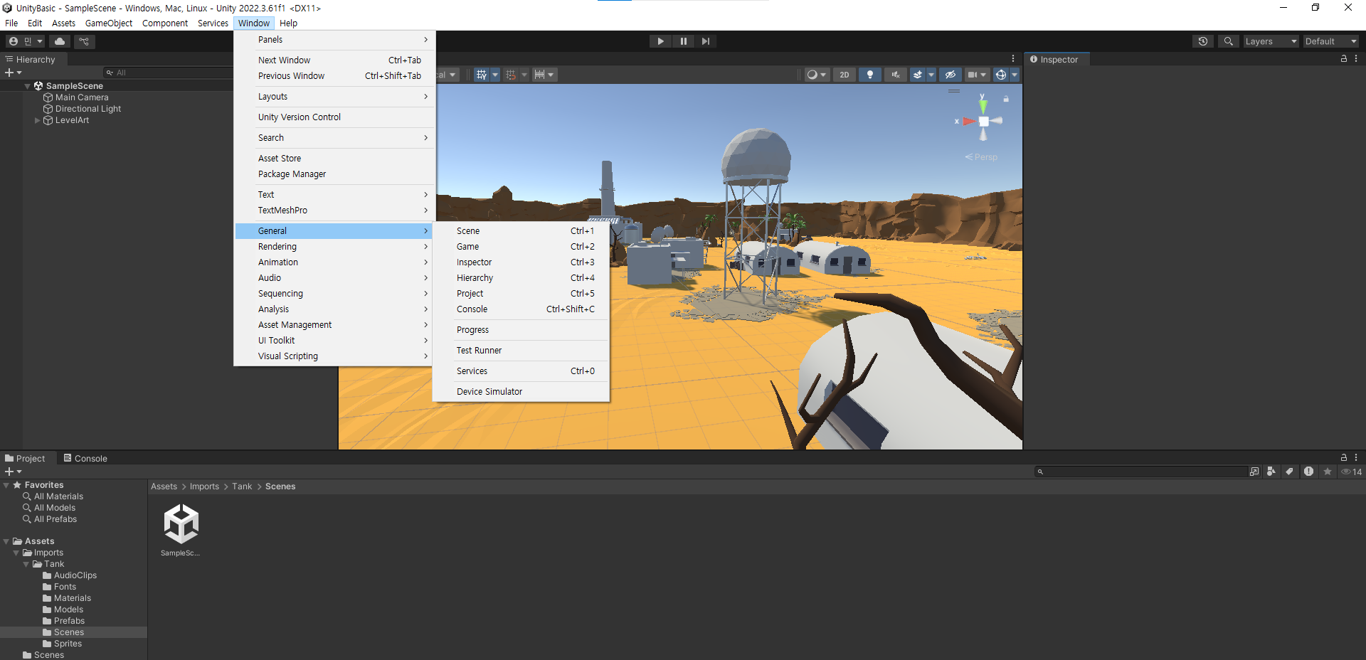Image resolution: width=1366 pixels, height=660 pixels.
Task: Open the Layers dropdown
Action: 1271,41
